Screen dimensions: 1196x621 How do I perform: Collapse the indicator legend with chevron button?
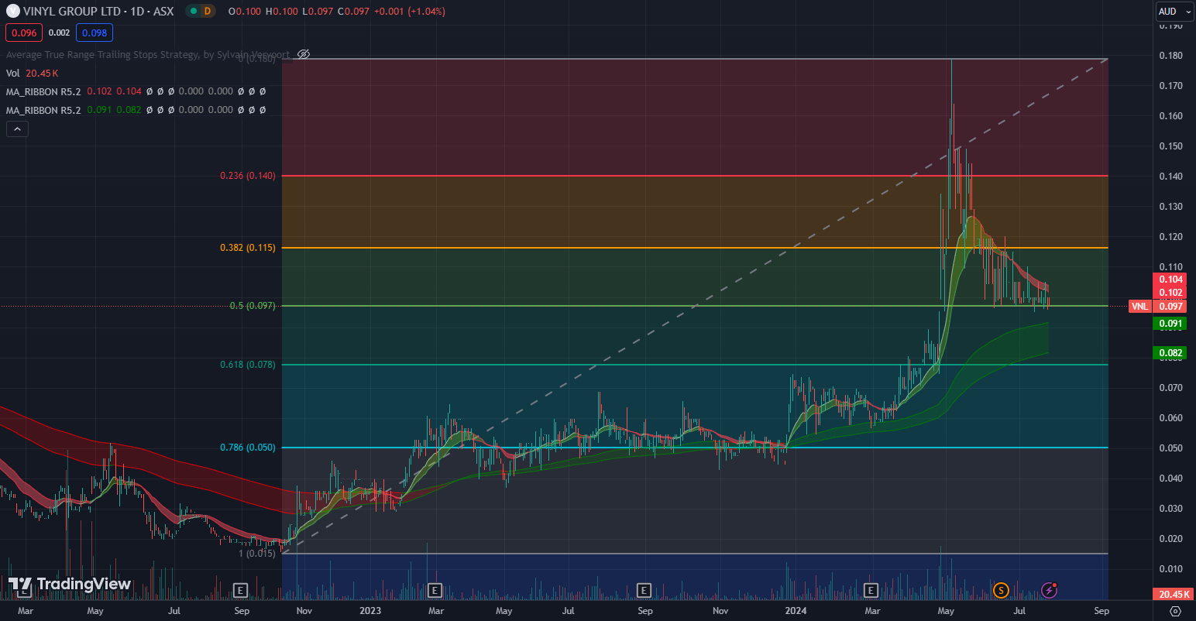click(17, 129)
